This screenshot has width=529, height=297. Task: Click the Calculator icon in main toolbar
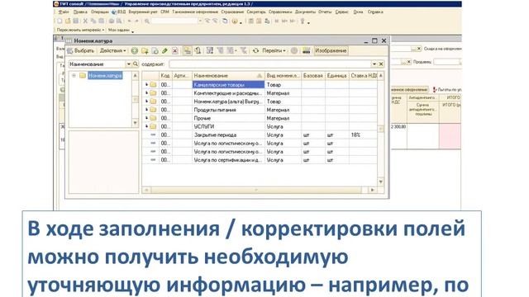(x=251, y=21)
